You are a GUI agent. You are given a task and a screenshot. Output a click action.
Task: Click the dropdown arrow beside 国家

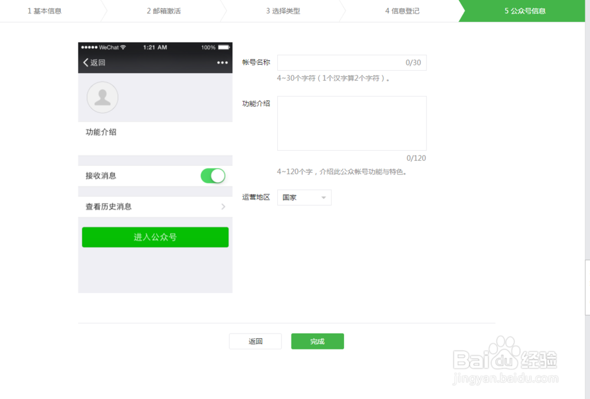point(323,197)
